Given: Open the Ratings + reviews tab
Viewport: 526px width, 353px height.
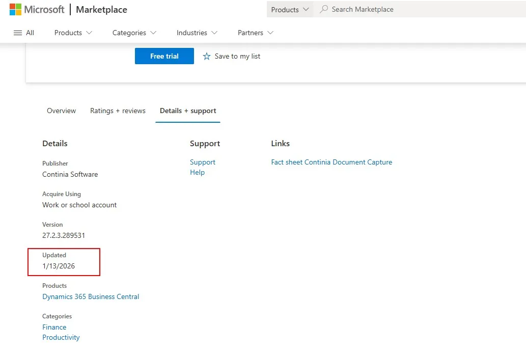Looking at the screenshot, I should point(118,111).
